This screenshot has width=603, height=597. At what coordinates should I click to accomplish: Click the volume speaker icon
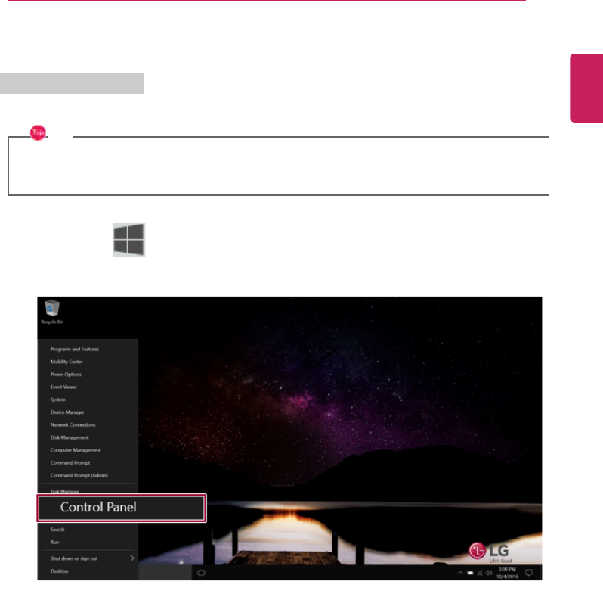click(489, 573)
